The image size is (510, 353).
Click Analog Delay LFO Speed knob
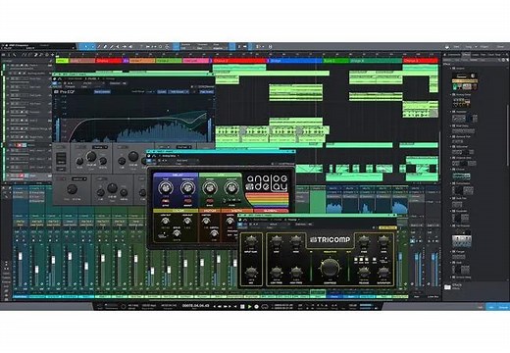tap(209, 188)
